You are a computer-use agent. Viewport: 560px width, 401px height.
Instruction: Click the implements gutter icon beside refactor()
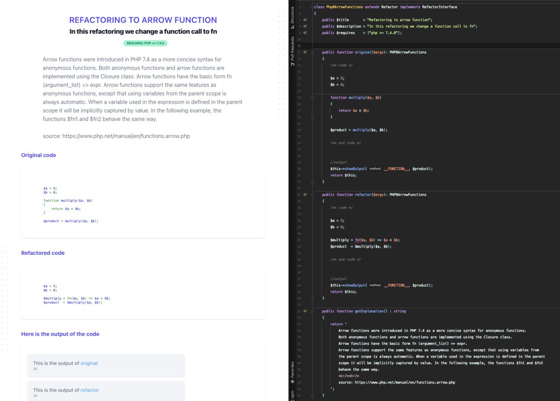coord(305,194)
